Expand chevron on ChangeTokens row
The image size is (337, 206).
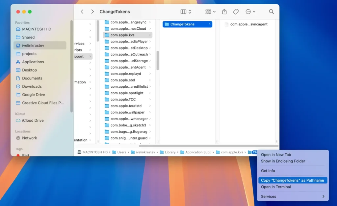(x=210, y=24)
